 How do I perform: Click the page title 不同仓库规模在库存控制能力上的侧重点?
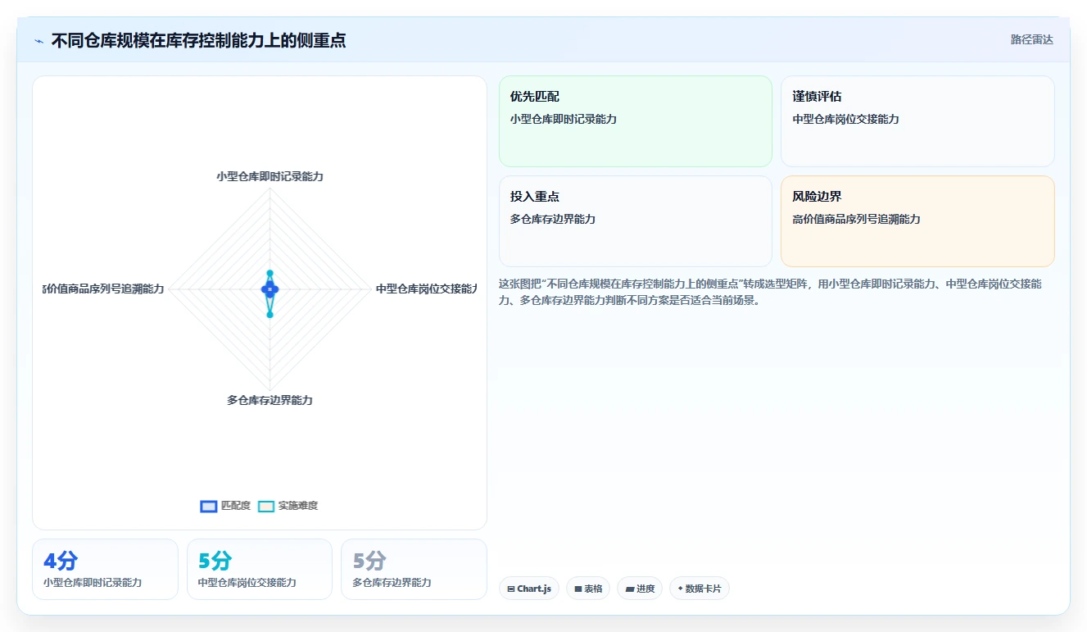point(198,40)
